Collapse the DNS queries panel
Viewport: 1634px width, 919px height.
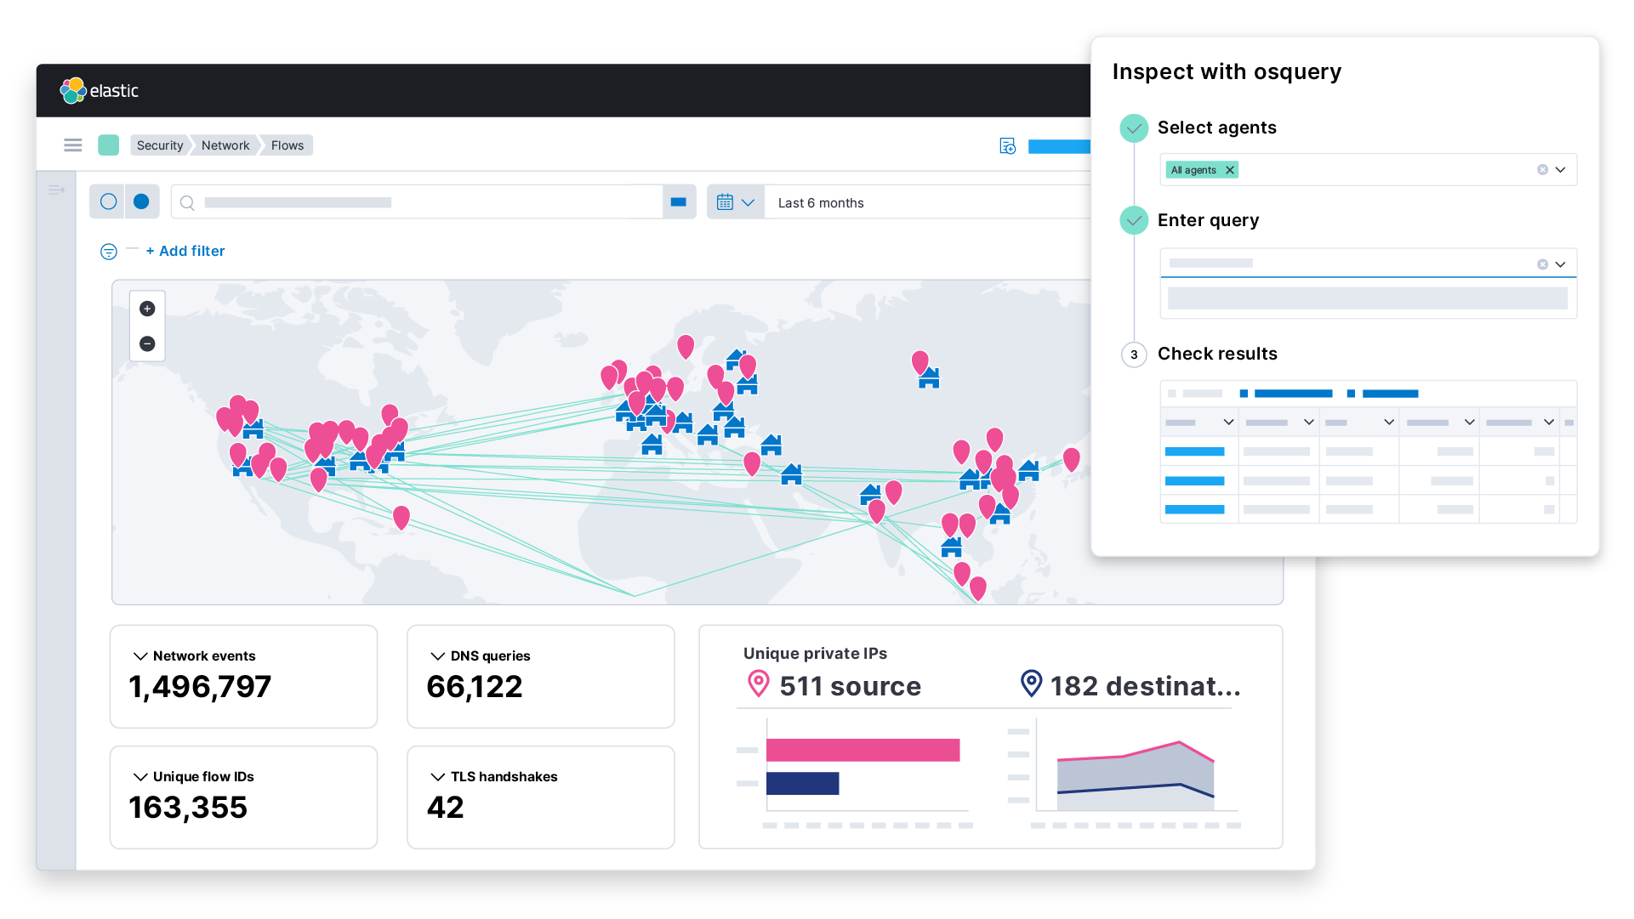click(438, 656)
